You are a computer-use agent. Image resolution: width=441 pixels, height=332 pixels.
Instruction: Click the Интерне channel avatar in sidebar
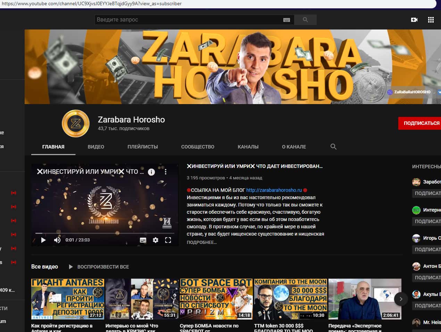click(416, 210)
